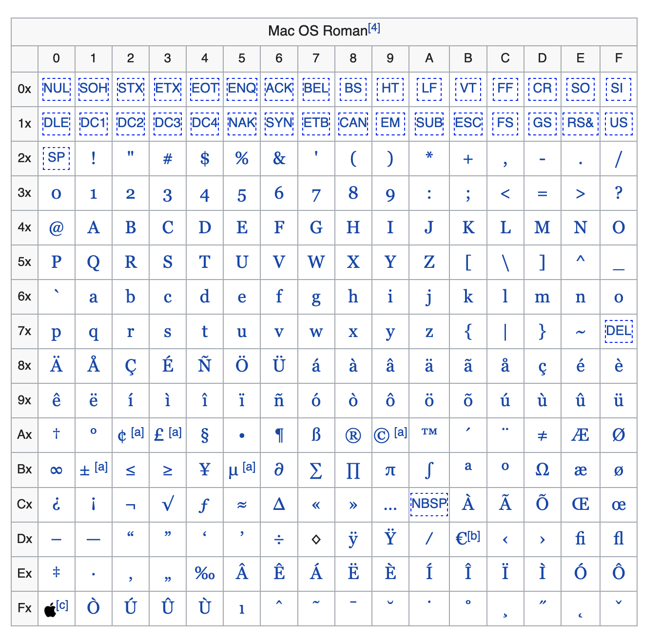The height and width of the screenshot is (639, 660).
Task: Click the at sign @ link
Action: (57, 227)
